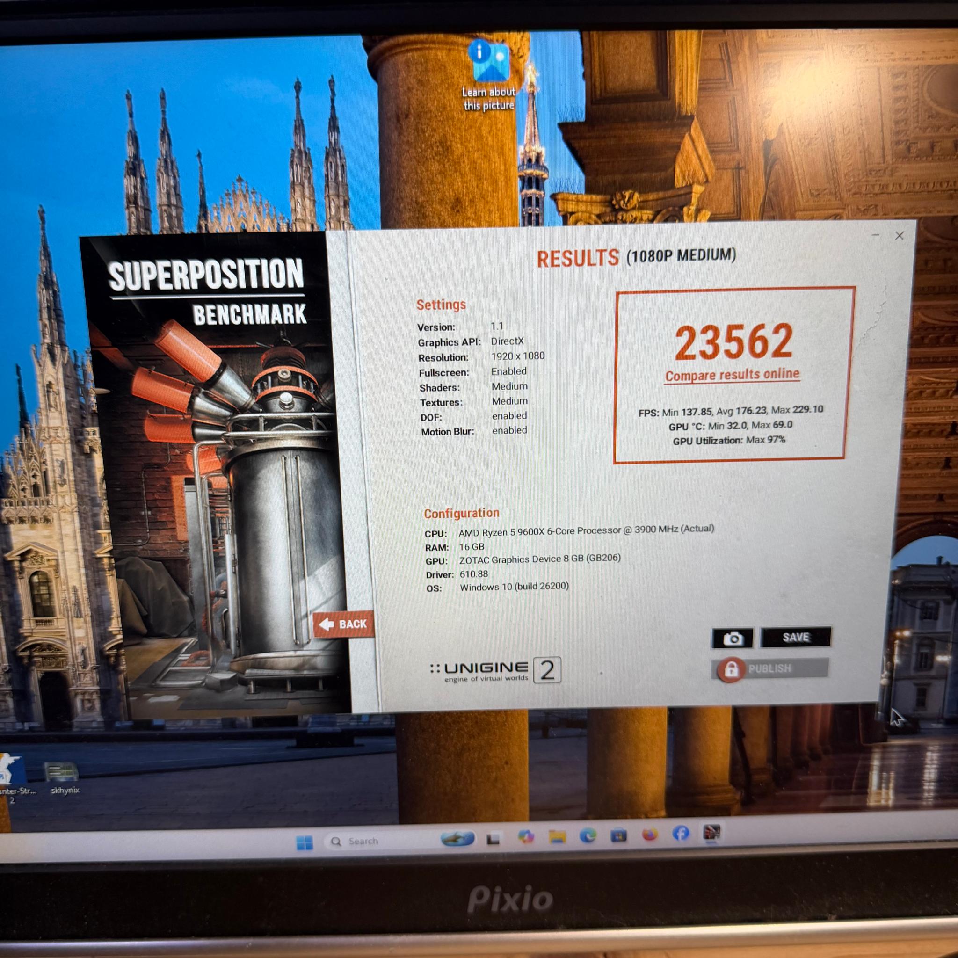Open the Windows Start menu
Viewport: 958px width, 958px height.
pos(305,842)
